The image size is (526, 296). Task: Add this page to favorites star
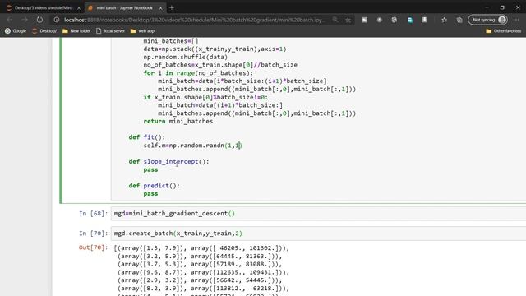348,20
